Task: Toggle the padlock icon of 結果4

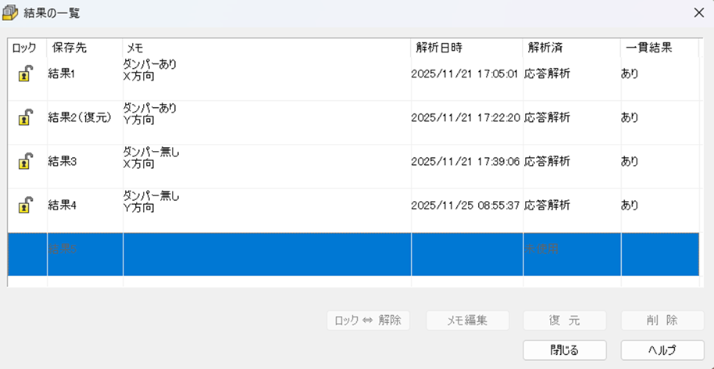Action: click(26, 206)
